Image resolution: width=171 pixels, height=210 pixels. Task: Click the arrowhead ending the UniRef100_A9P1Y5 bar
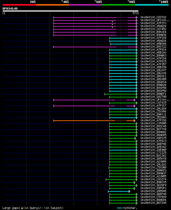coord(135,138)
